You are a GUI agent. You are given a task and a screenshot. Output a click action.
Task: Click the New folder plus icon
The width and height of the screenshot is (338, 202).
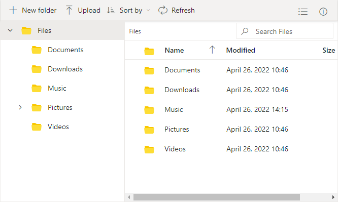(x=13, y=10)
